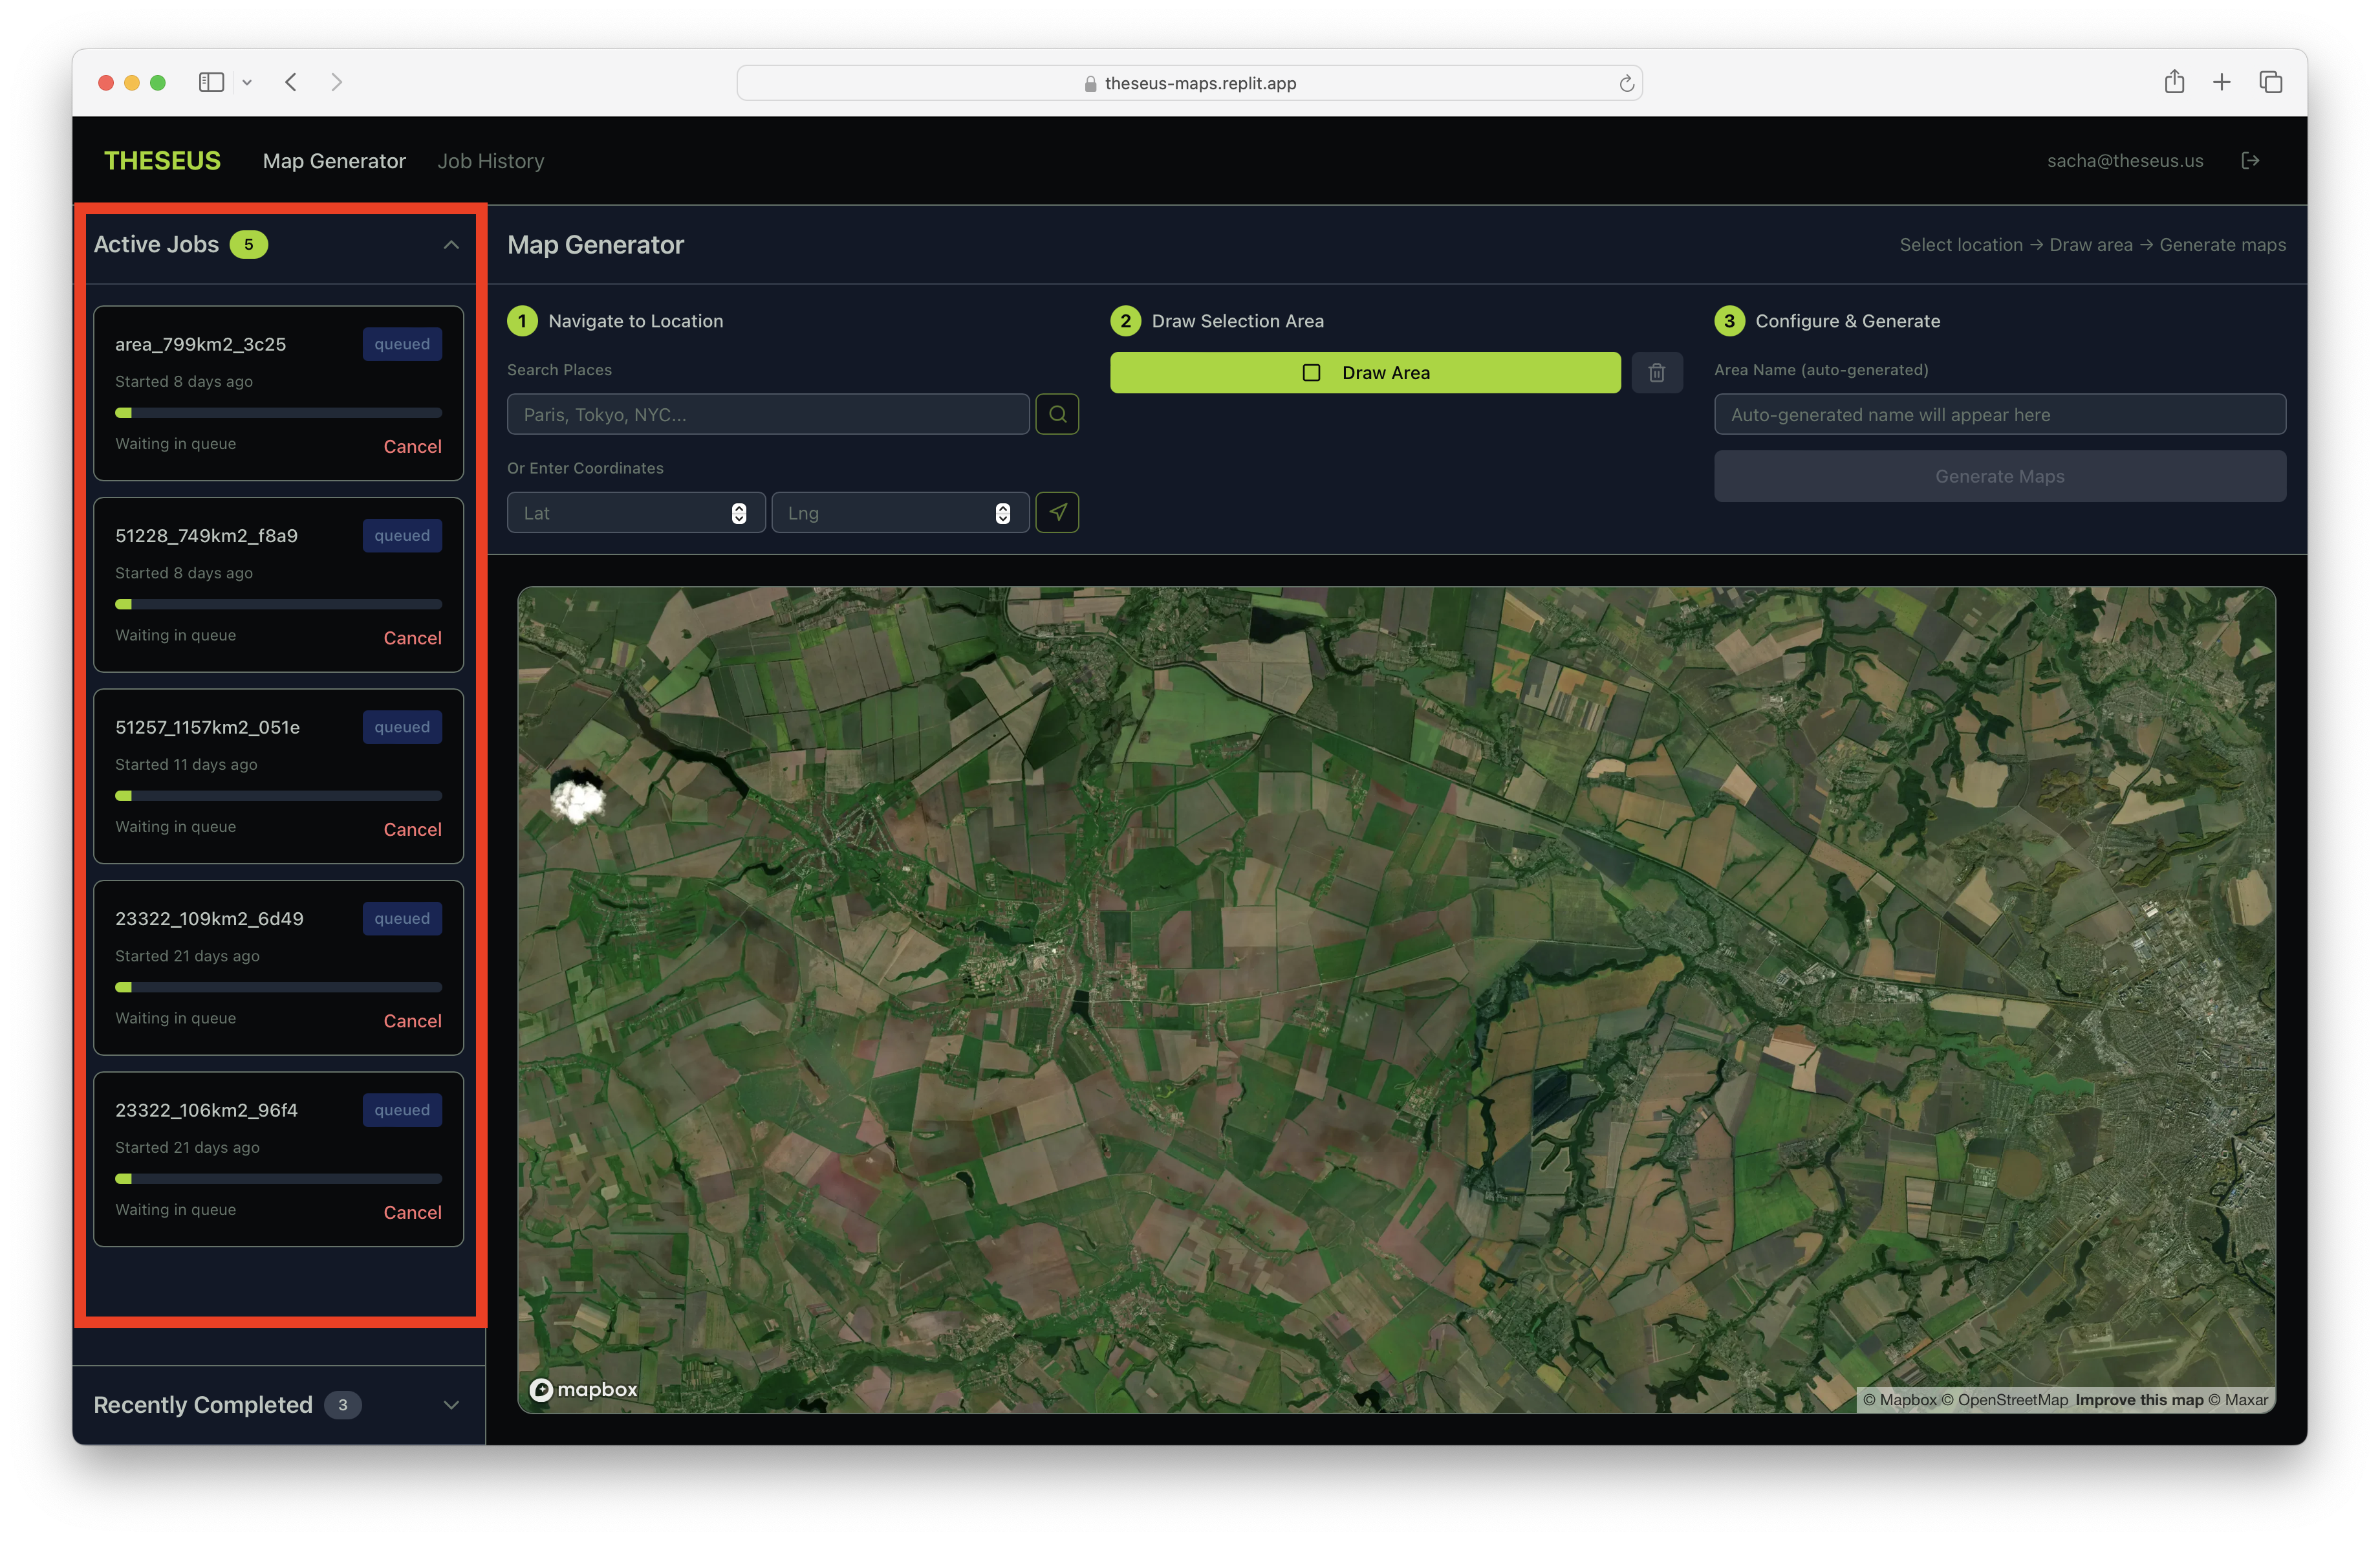Show the tab overview in Safari

pyautogui.click(x=2270, y=82)
